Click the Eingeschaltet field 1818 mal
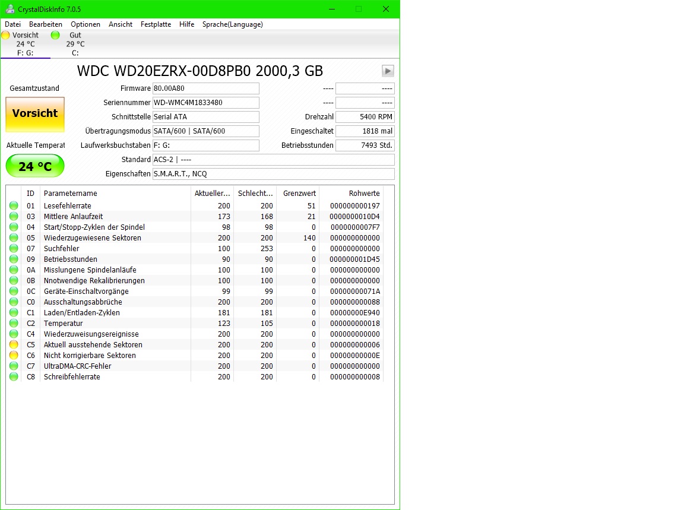This screenshot has height=510, width=684. pyautogui.click(x=365, y=131)
